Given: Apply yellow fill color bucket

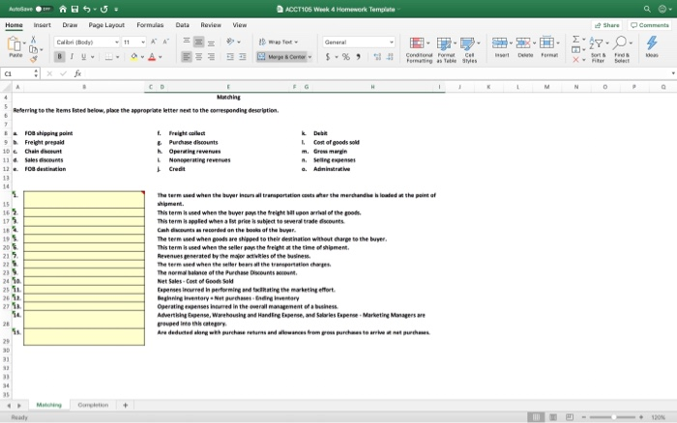Looking at the screenshot, I should (133, 56).
